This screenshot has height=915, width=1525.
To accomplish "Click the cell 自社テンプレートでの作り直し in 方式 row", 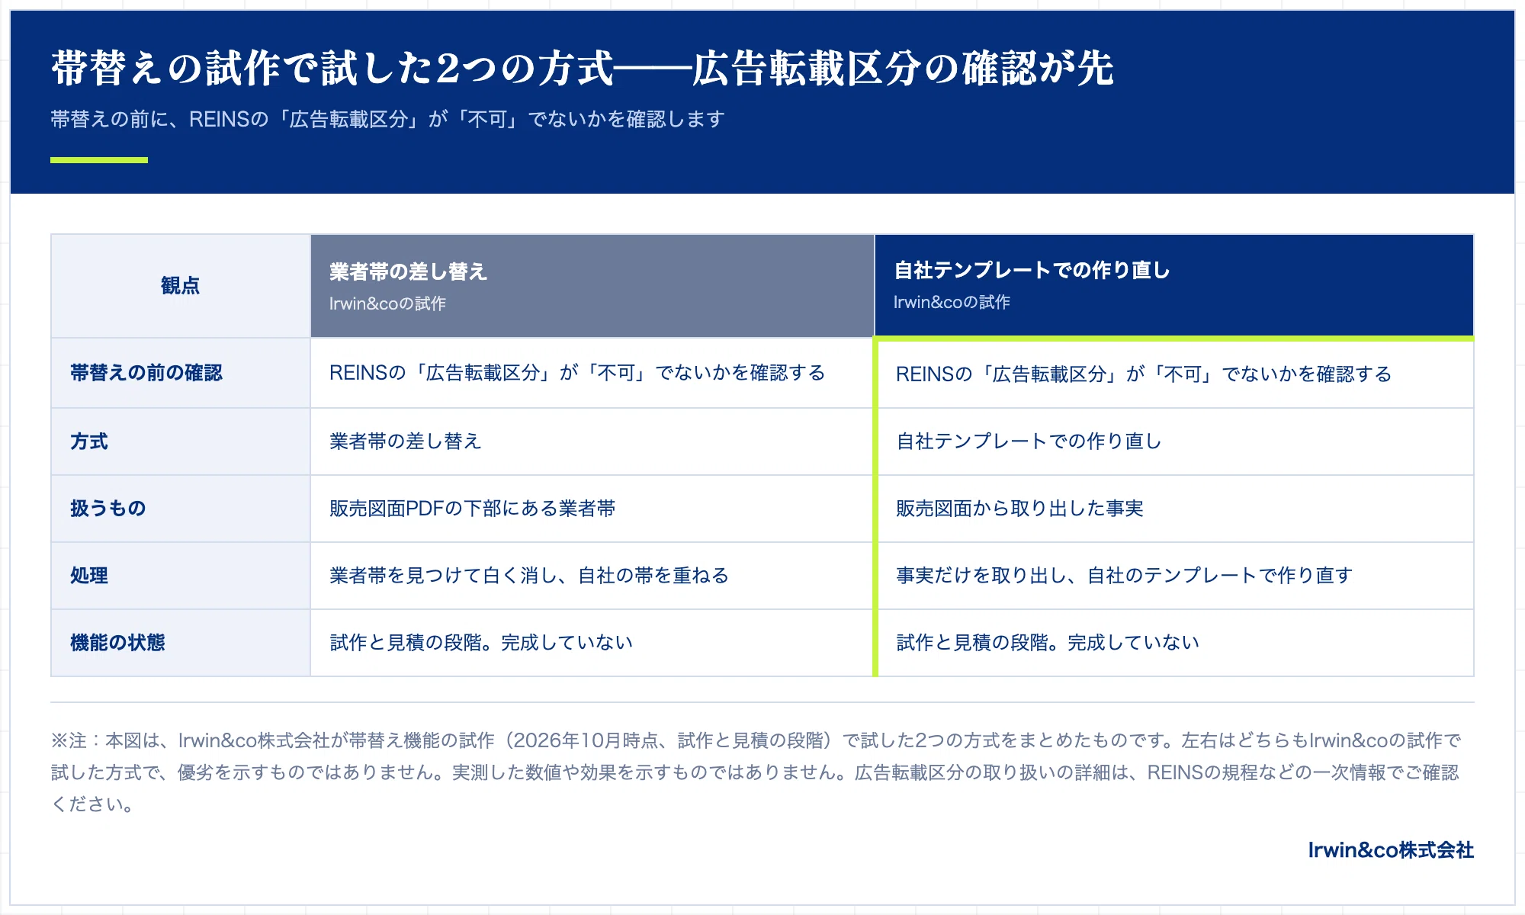I will pos(1176,441).
